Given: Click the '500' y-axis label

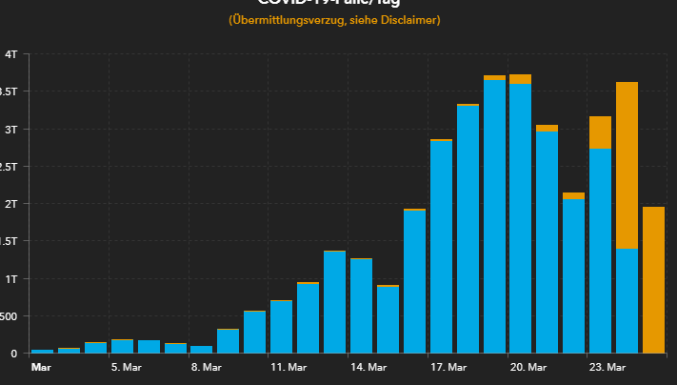Looking at the screenshot, I should (x=9, y=316).
